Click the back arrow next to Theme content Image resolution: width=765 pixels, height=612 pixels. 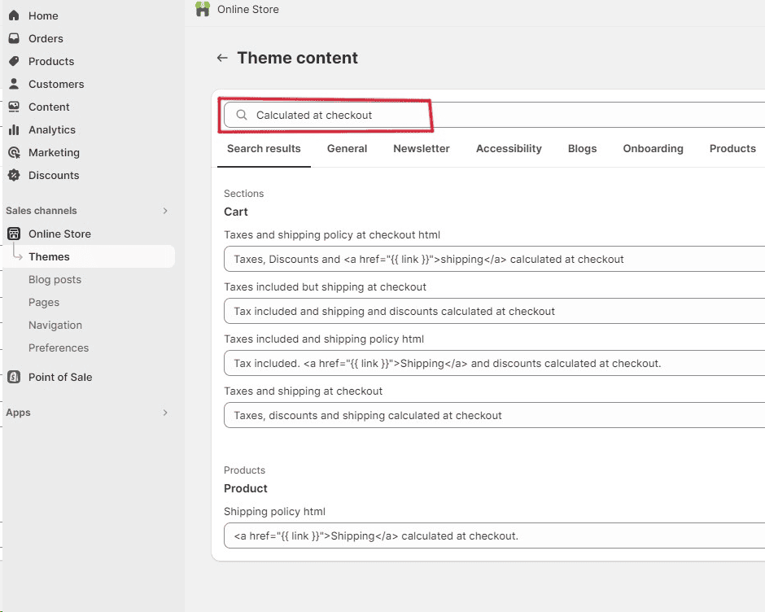[x=221, y=58]
